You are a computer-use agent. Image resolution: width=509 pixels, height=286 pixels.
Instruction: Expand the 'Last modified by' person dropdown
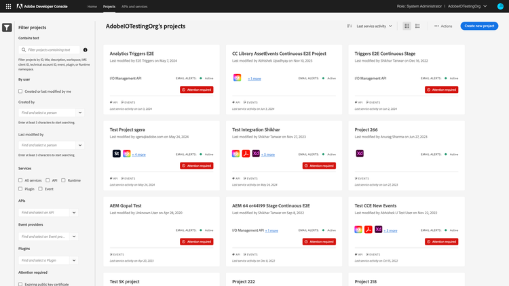pos(80,145)
